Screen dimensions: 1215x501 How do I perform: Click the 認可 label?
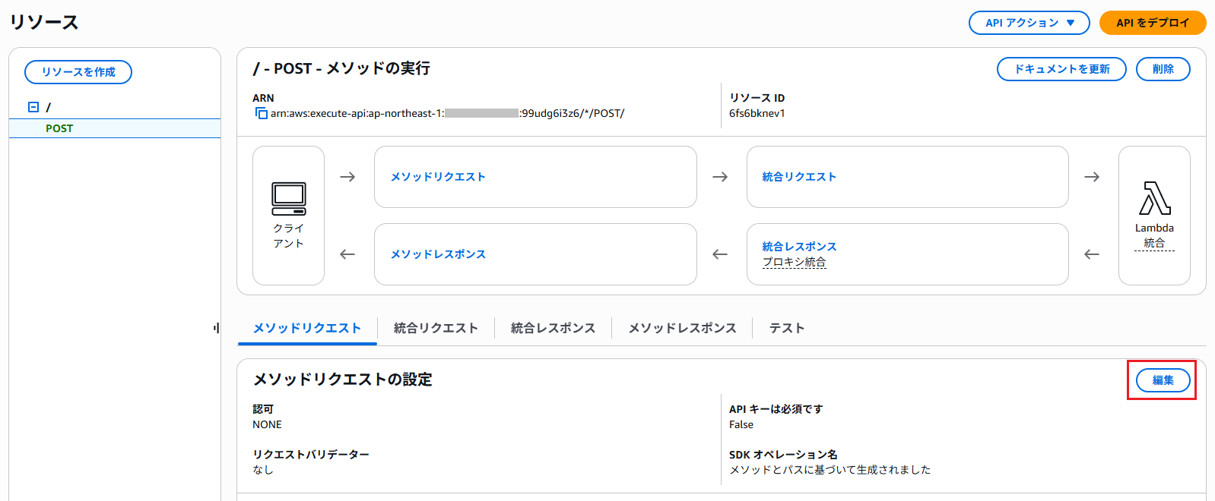[263, 409]
